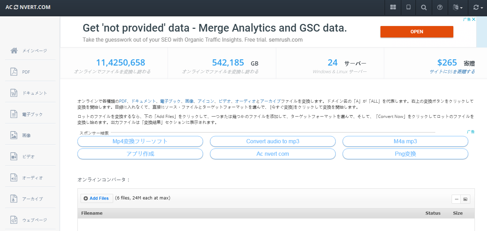Close the top banner advertisement

[x=473, y=19]
